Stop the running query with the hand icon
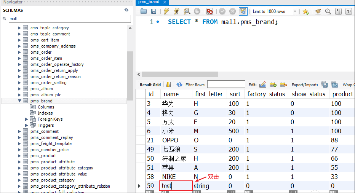355x193 pixels. point(197,11)
